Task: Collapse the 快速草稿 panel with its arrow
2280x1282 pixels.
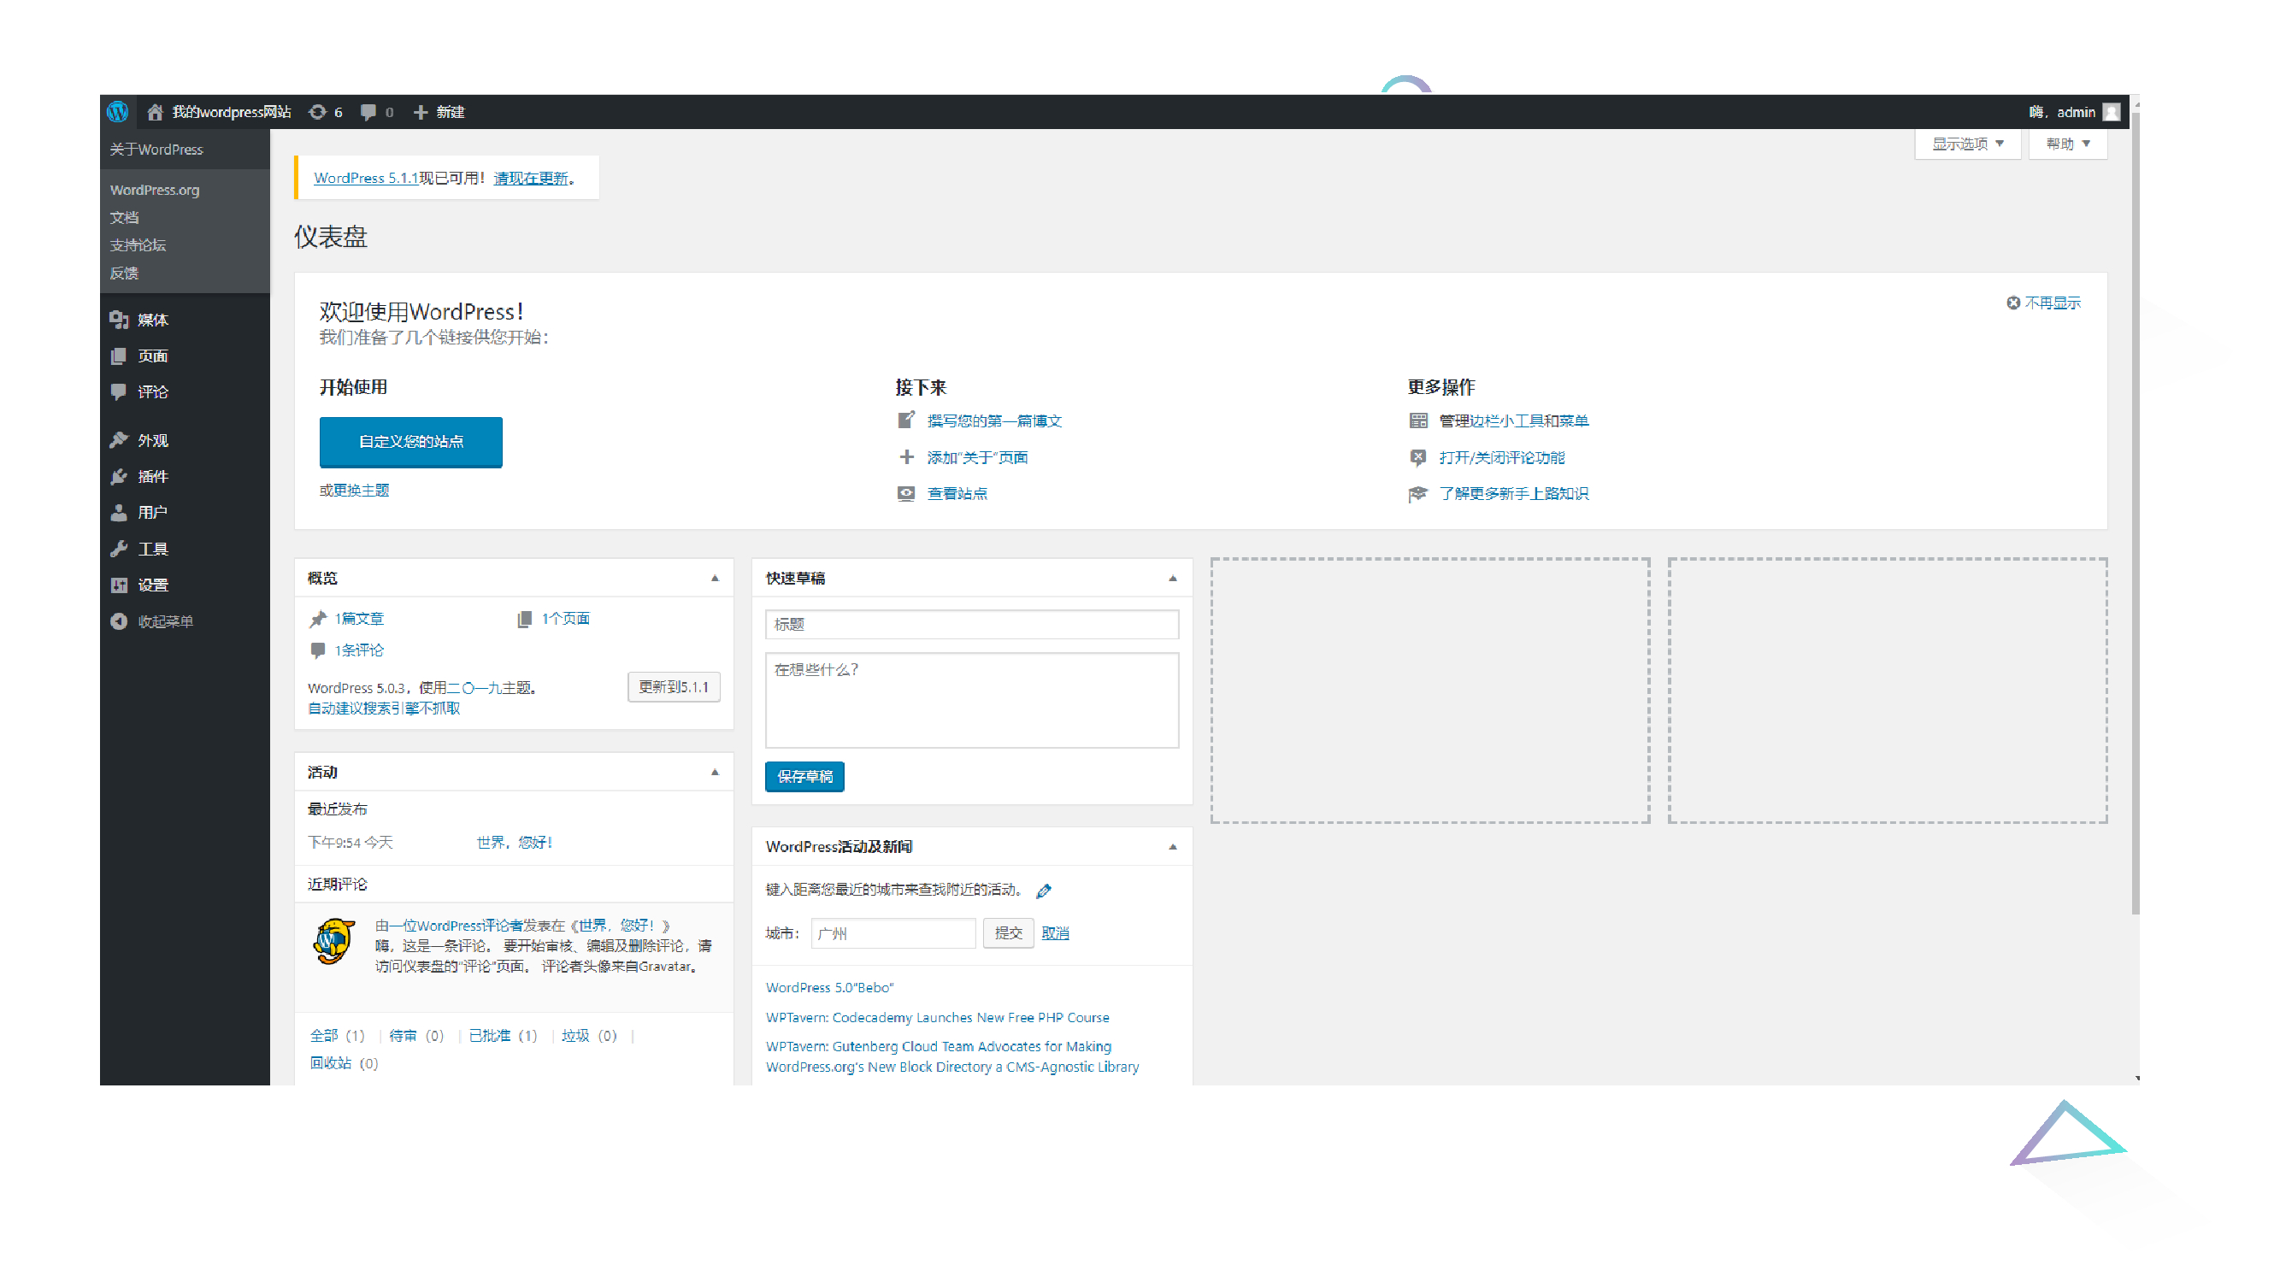Action: [x=1173, y=578]
